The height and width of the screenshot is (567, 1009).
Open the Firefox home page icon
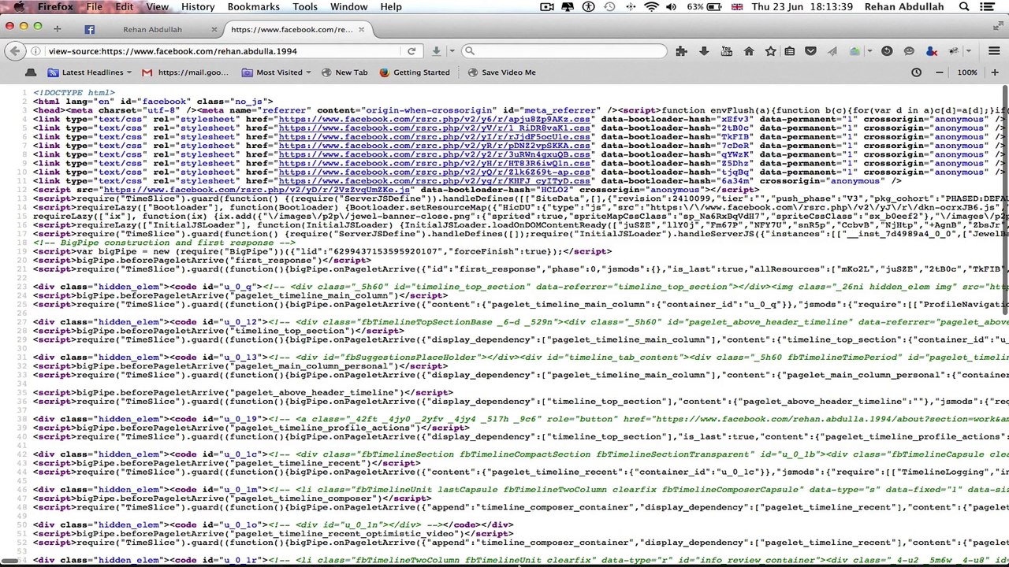[x=749, y=51]
